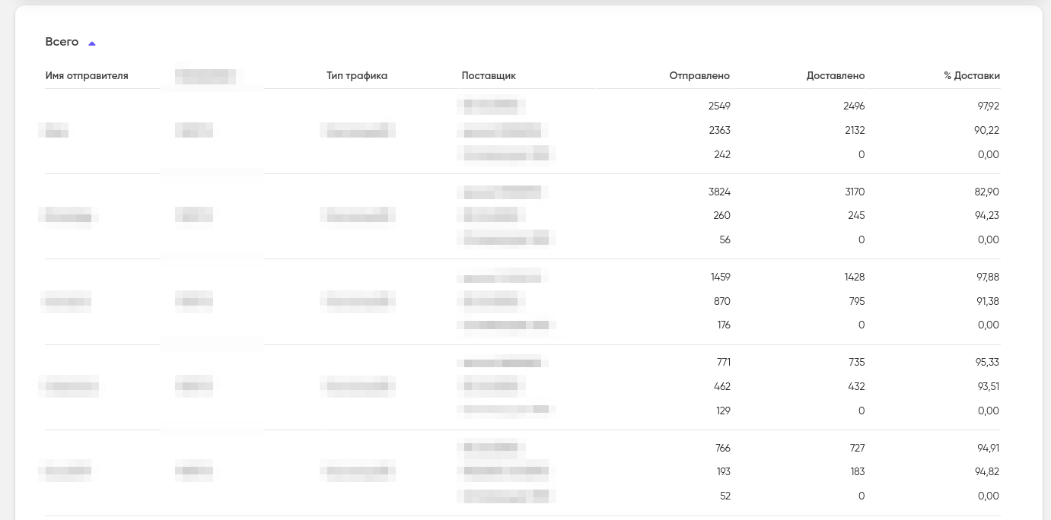This screenshot has height=520, width=1051.
Task: Collapse the Всего section via purple arrow
Action: point(92,43)
